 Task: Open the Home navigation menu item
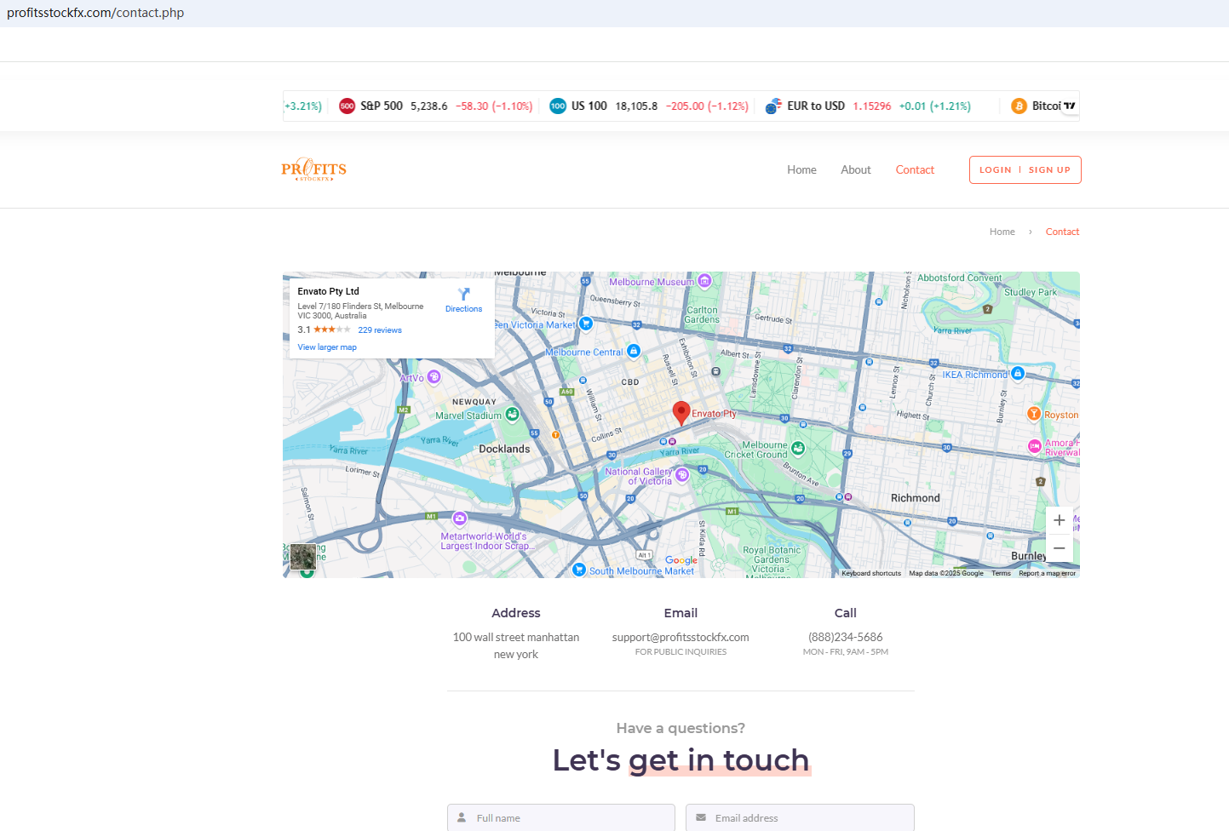pos(801,170)
